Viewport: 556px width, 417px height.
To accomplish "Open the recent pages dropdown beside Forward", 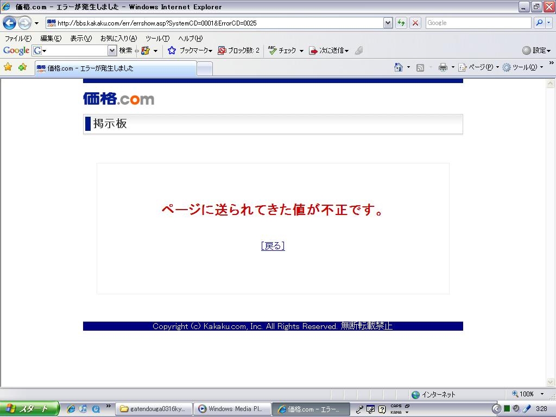I will [36, 23].
